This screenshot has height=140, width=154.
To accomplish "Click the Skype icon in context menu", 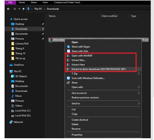I will tap(68, 47).
